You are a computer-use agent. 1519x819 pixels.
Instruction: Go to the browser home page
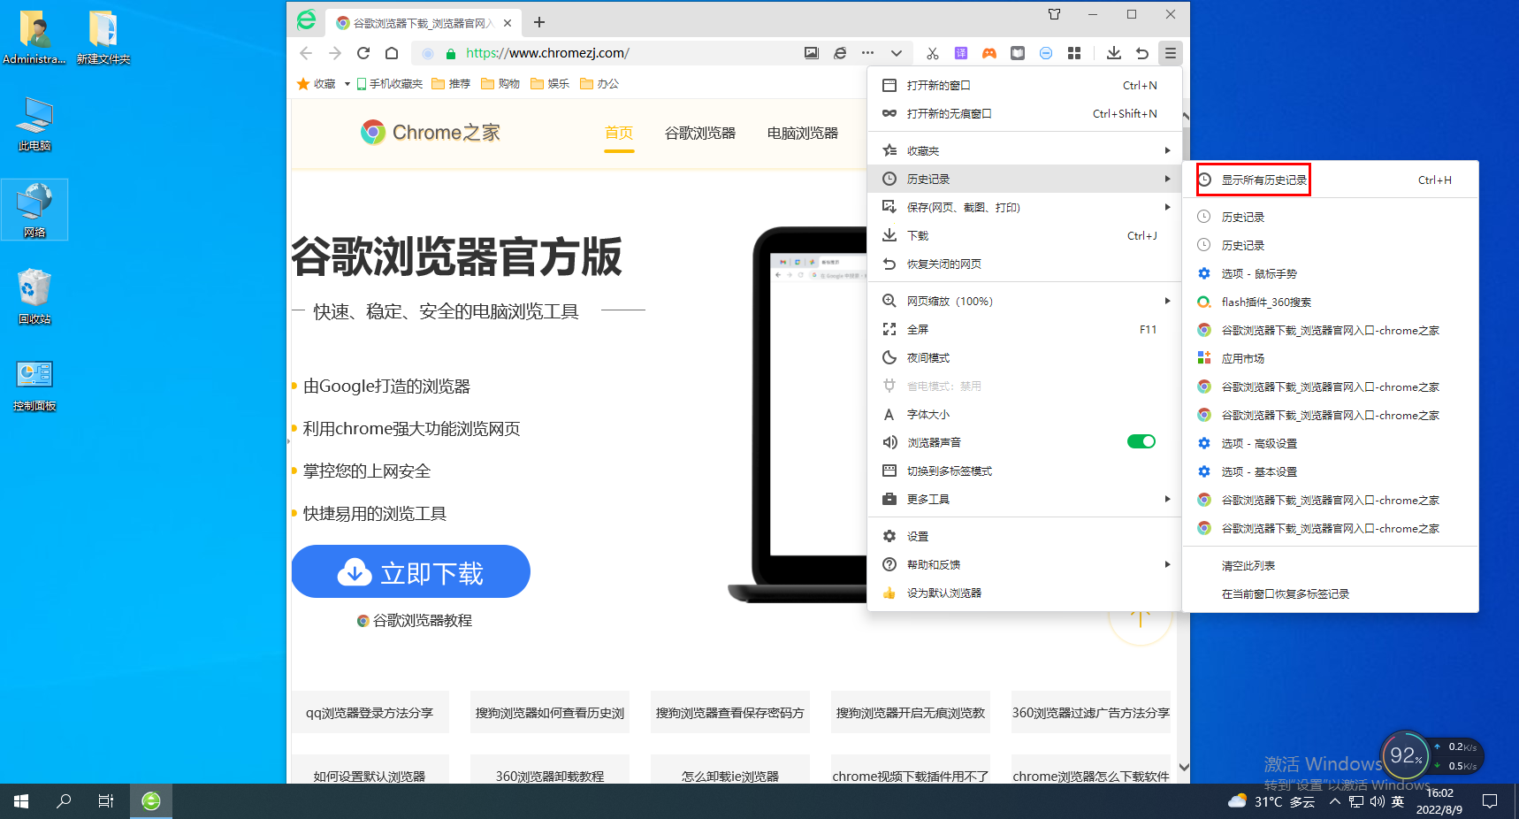point(392,53)
